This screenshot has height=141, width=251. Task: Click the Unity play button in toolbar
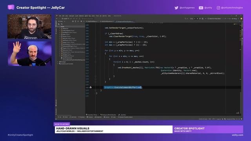pos(195,18)
